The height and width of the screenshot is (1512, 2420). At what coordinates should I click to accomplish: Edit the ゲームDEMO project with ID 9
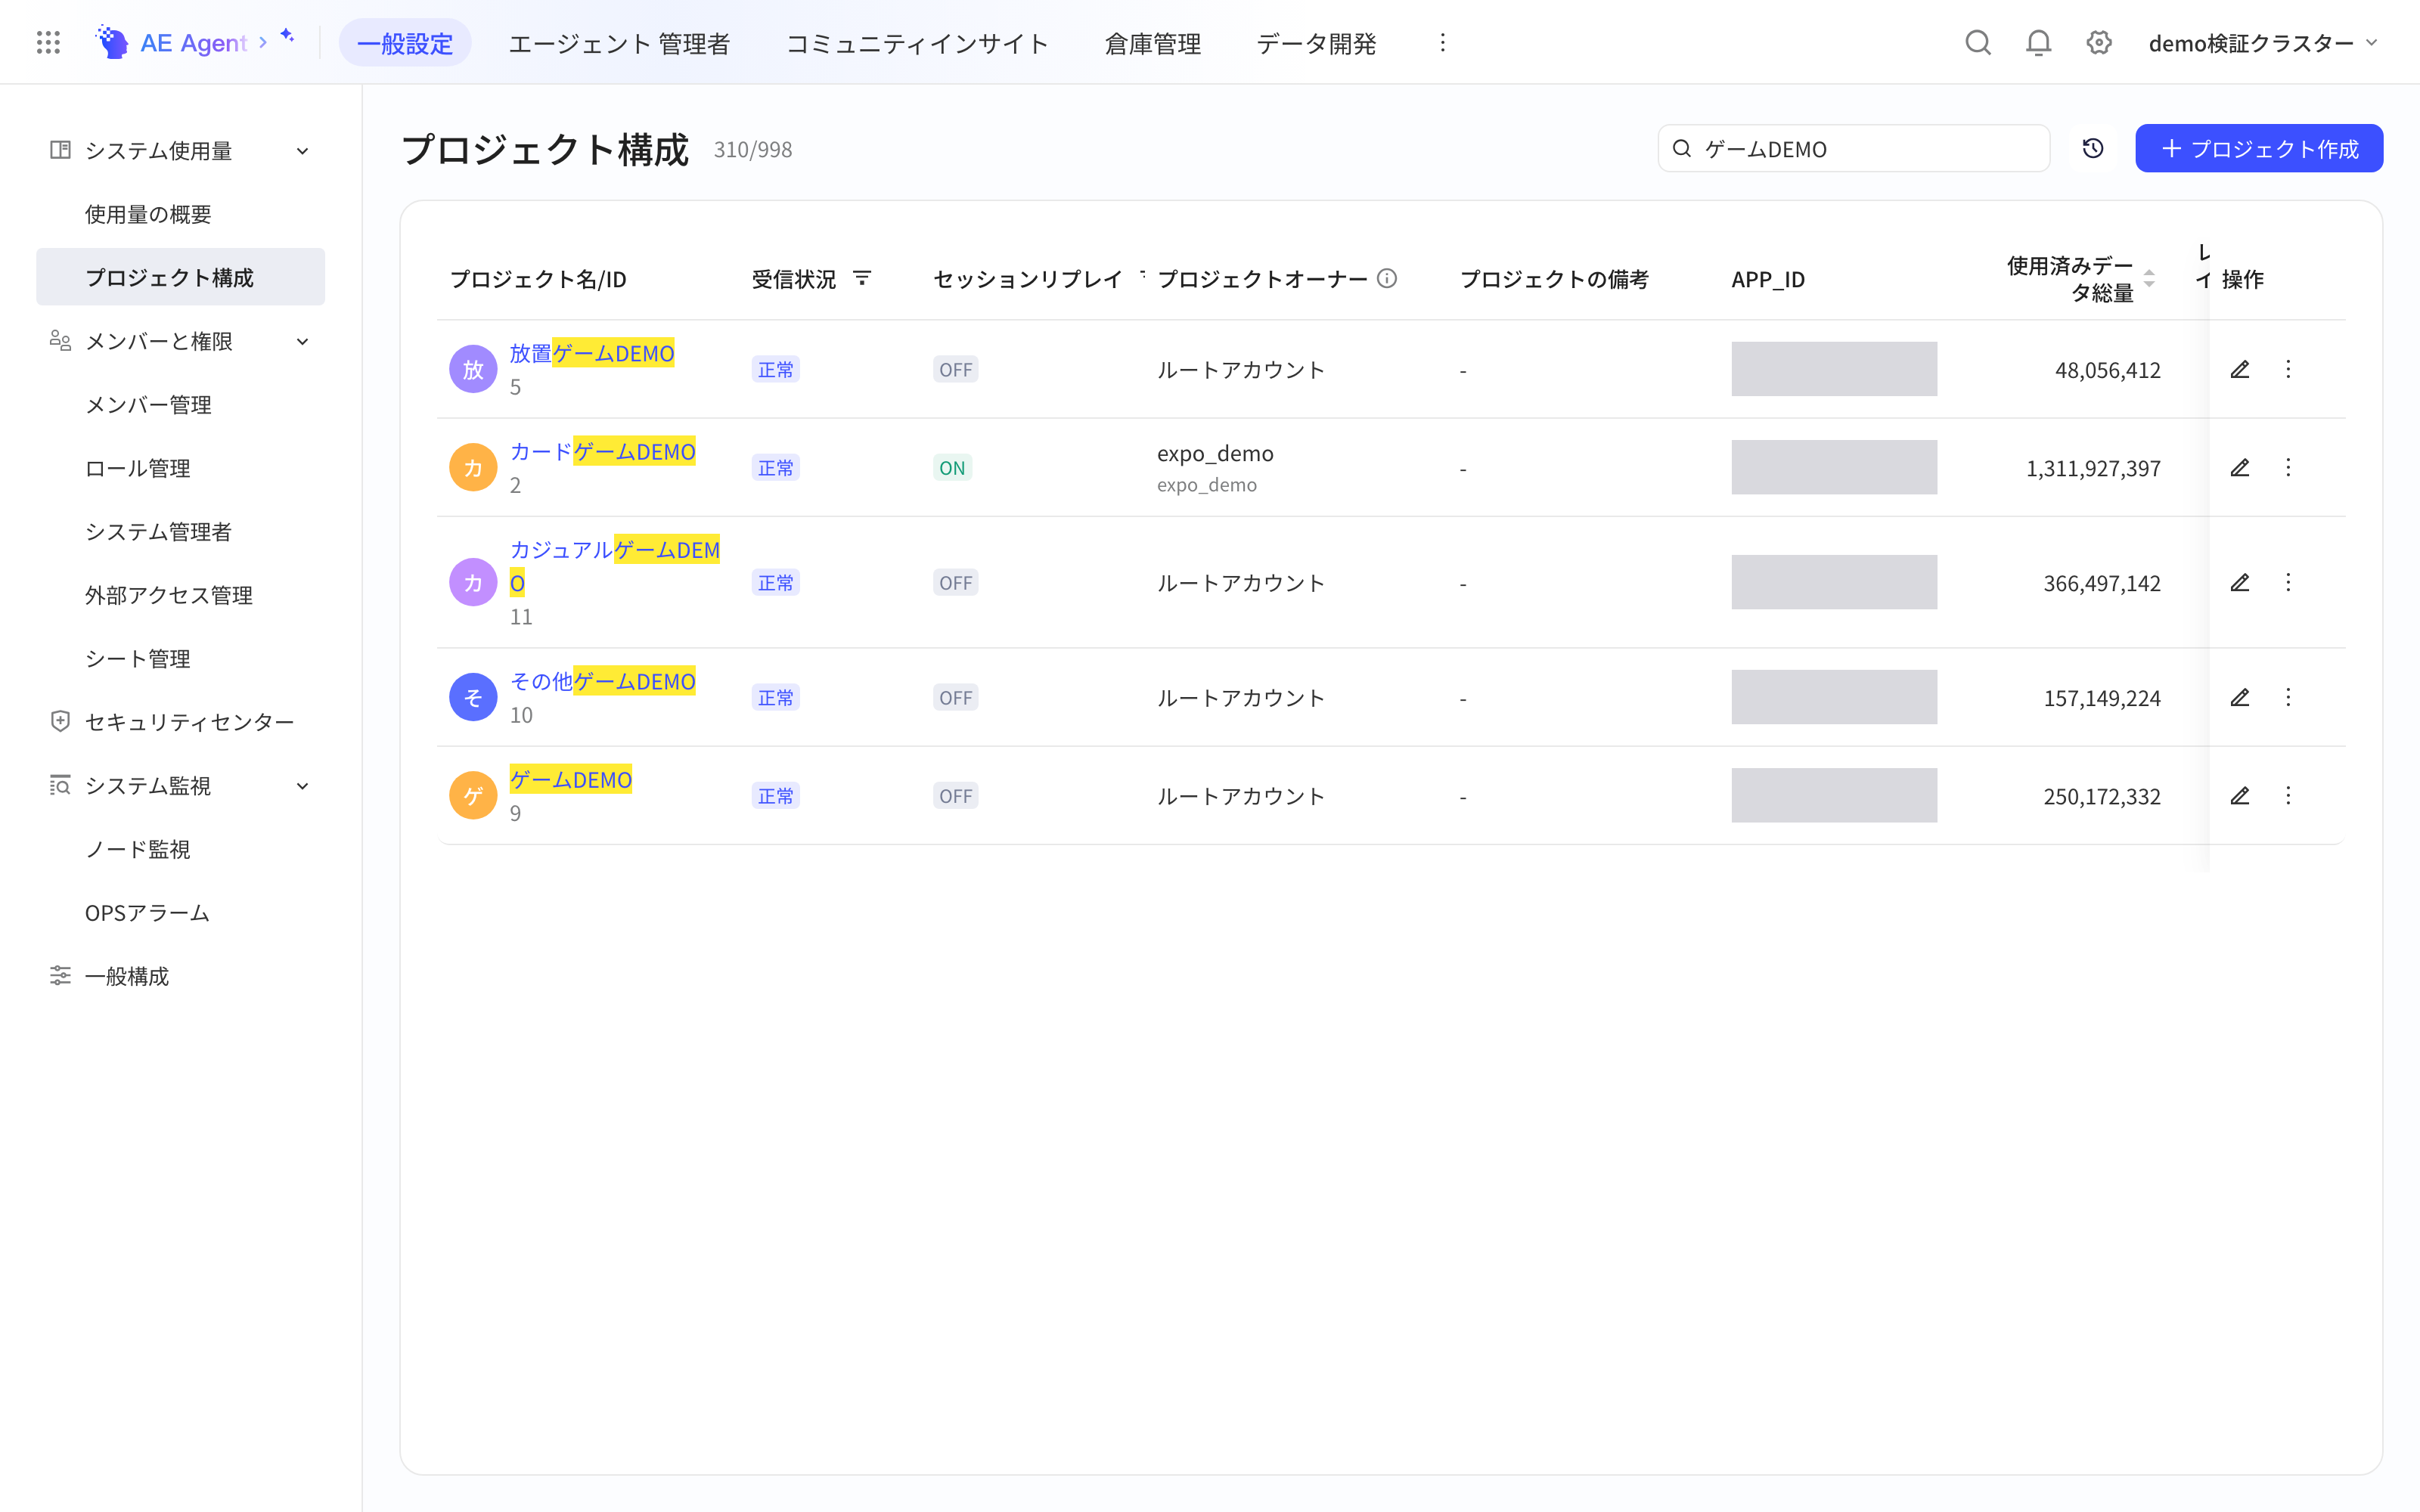point(2239,795)
